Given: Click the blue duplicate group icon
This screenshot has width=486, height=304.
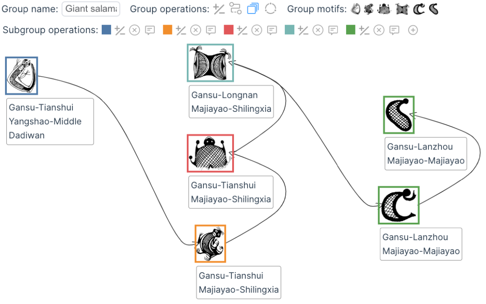Looking at the screenshot, I should (252, 9).
